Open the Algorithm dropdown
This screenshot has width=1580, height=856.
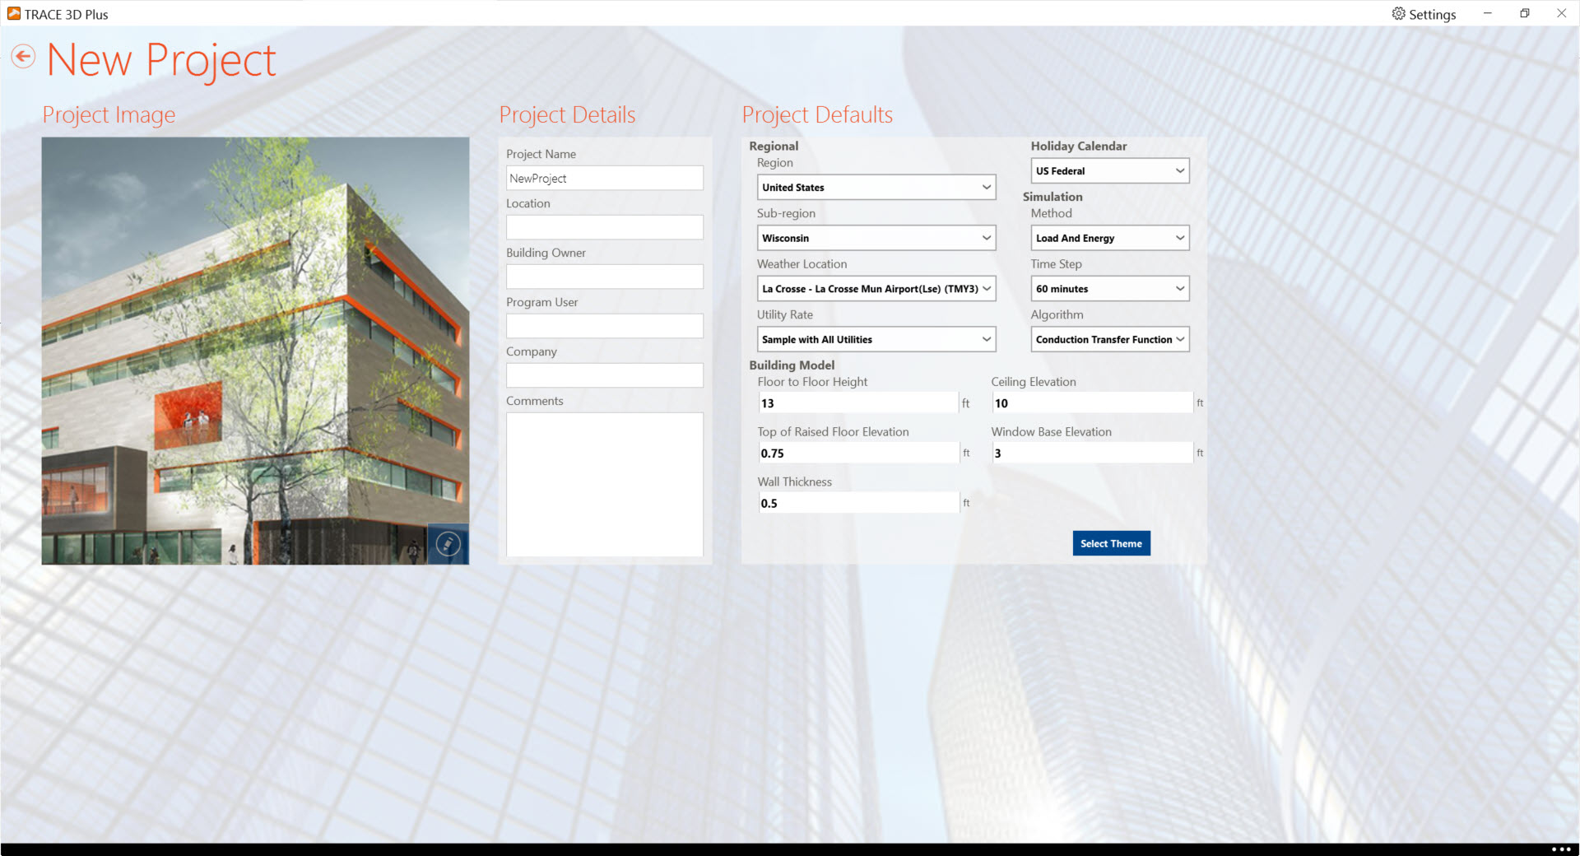tap(1109, 340)
